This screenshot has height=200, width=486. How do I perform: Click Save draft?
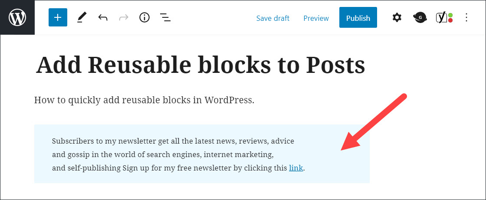point(273,18)
